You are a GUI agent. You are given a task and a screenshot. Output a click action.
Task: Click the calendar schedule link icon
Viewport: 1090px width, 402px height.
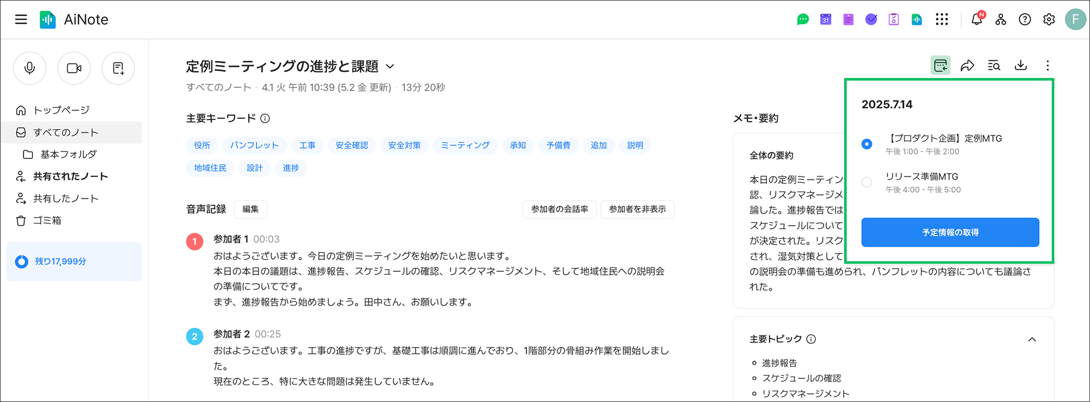click(941, 65)
